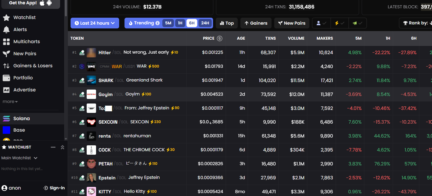Minimize the Watchlist panel
The image size is (432, 196).
click(53, 147)
